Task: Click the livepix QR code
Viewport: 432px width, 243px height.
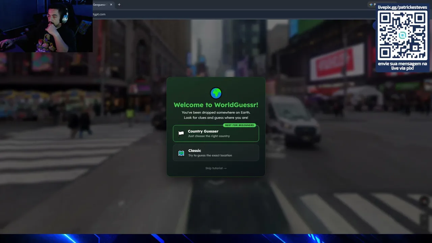Action: tap(402, 35)
